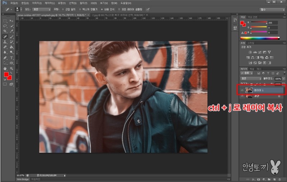Select the Crop tool
The image size is (287, 182).
pos(5,31)
